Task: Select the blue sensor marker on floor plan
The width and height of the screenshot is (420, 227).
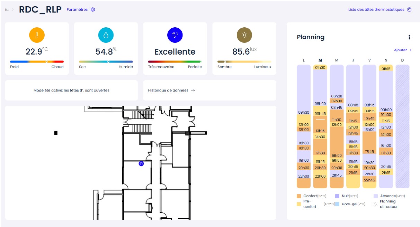Action: click(x=141, y=163)
